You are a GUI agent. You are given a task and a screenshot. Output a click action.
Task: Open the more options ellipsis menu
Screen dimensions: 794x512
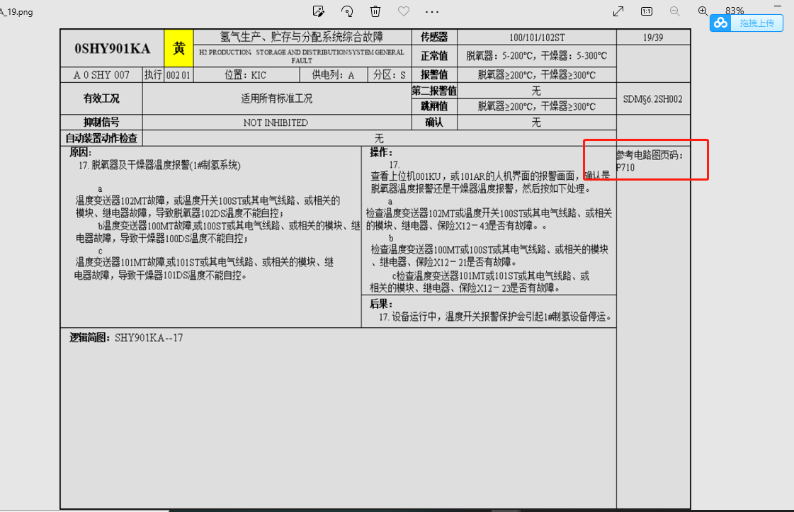tap(432, 11)
